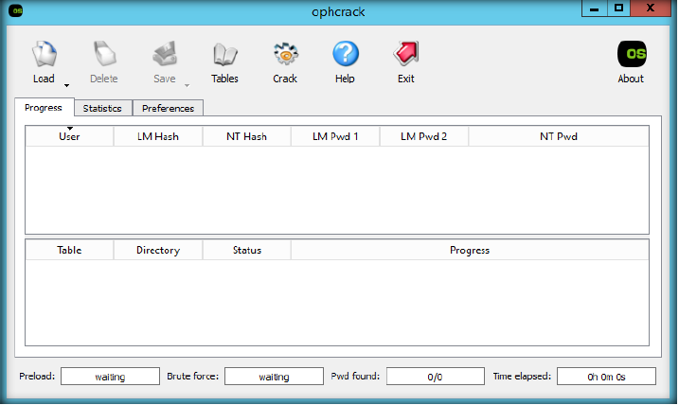Image resolution: width=679 pixels, height=405 pixels.
Task: Click the Status column header
Action: (247, 250)
